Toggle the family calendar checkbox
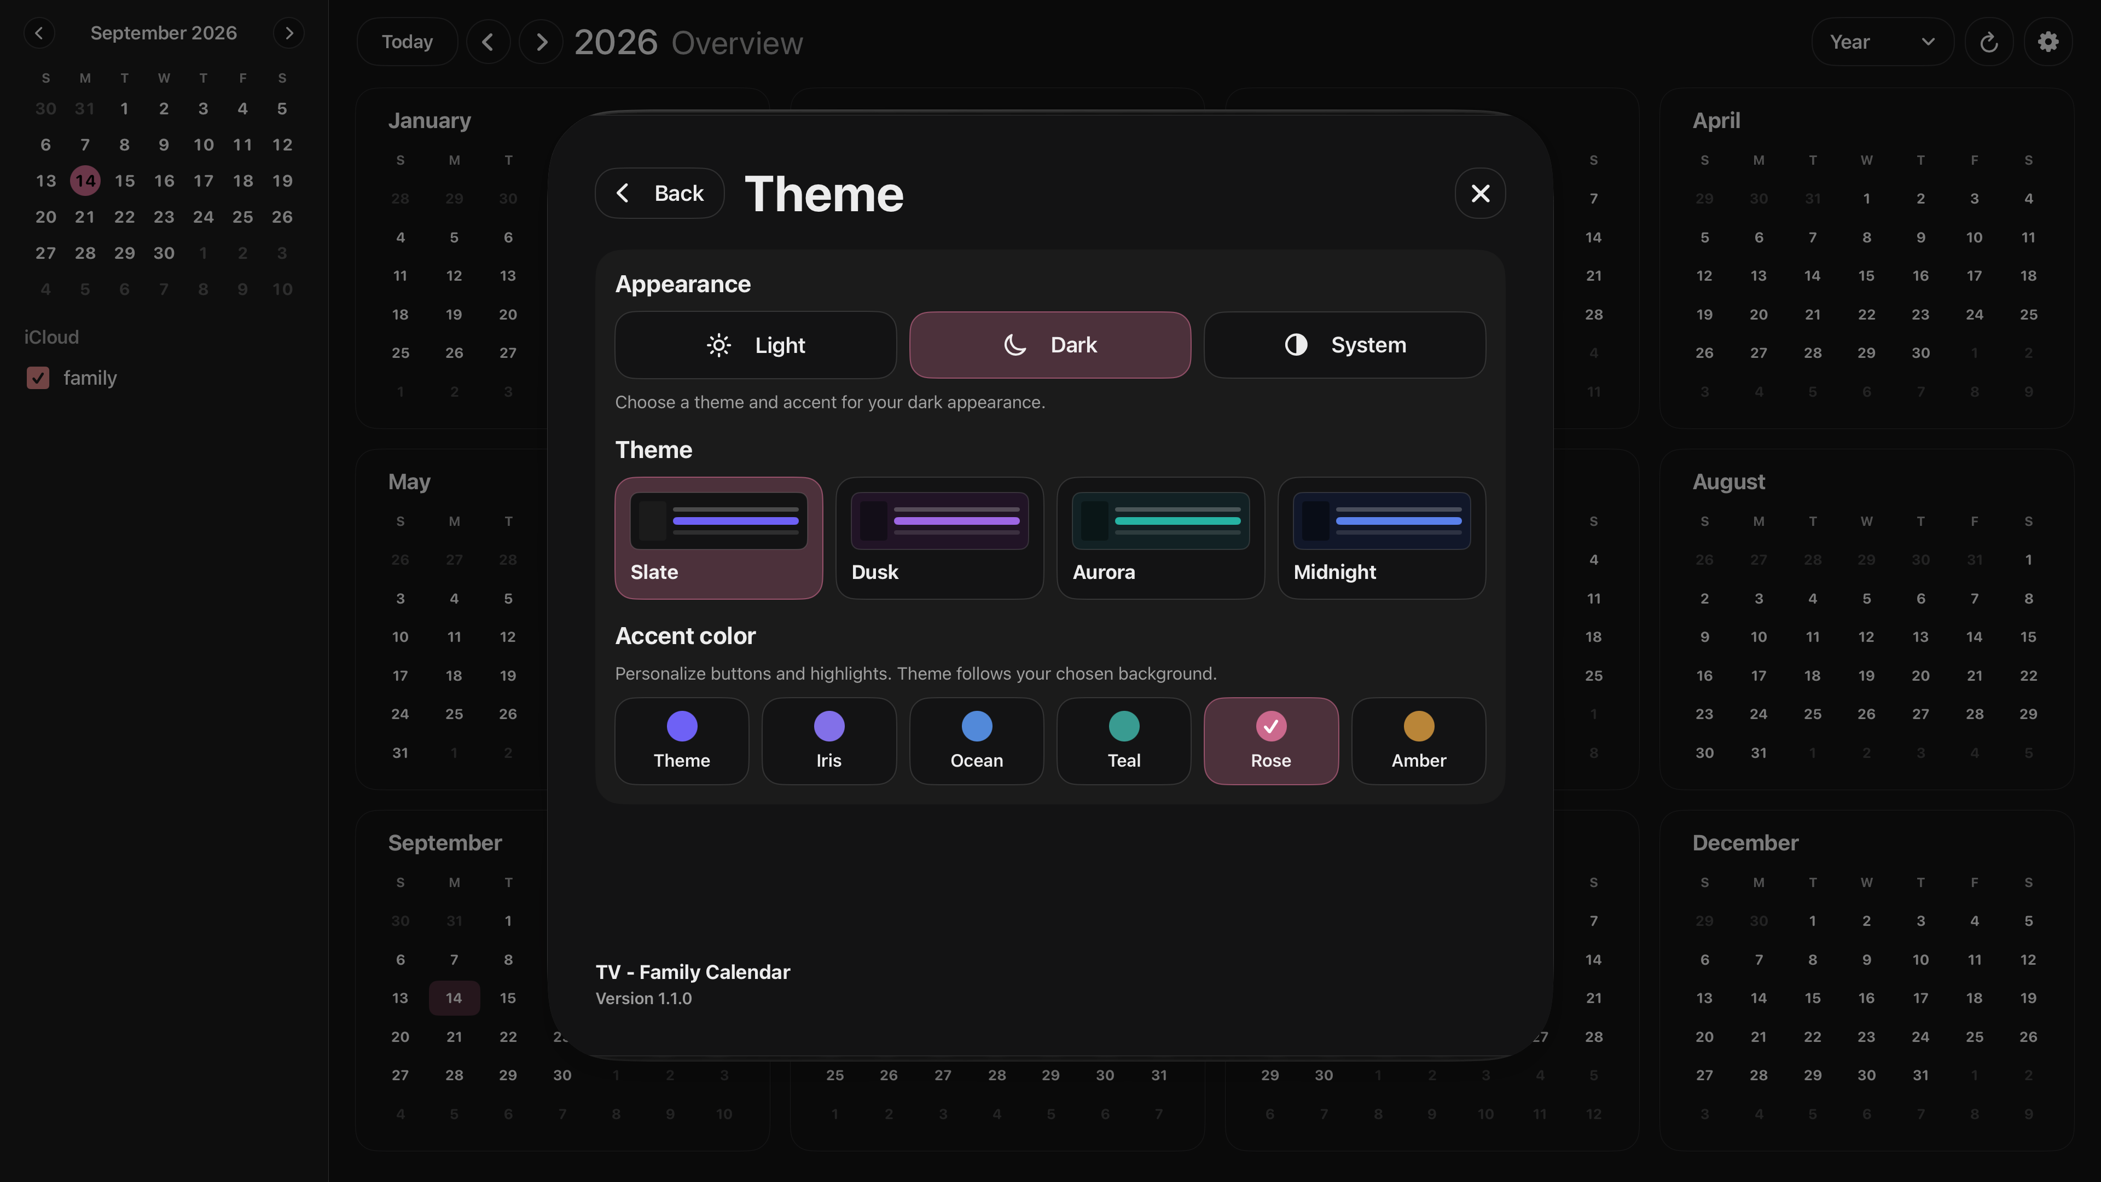The image size is (2101, 1182). point(38,378)
